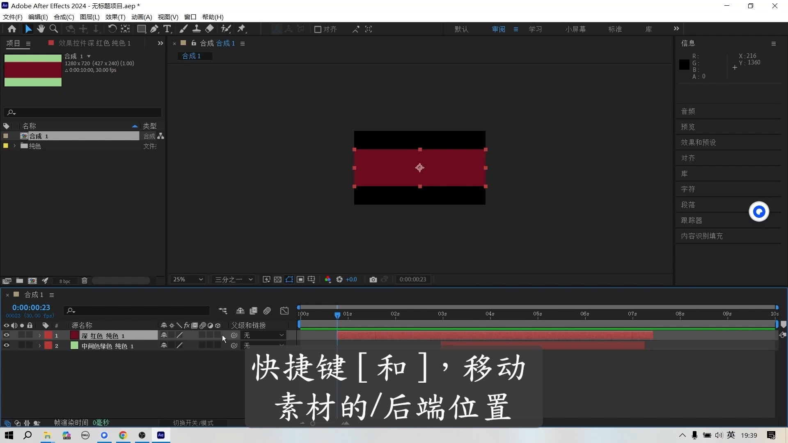788x443 pixels.
Task: Select the Brush tool
Action: [x=183, y=29]
